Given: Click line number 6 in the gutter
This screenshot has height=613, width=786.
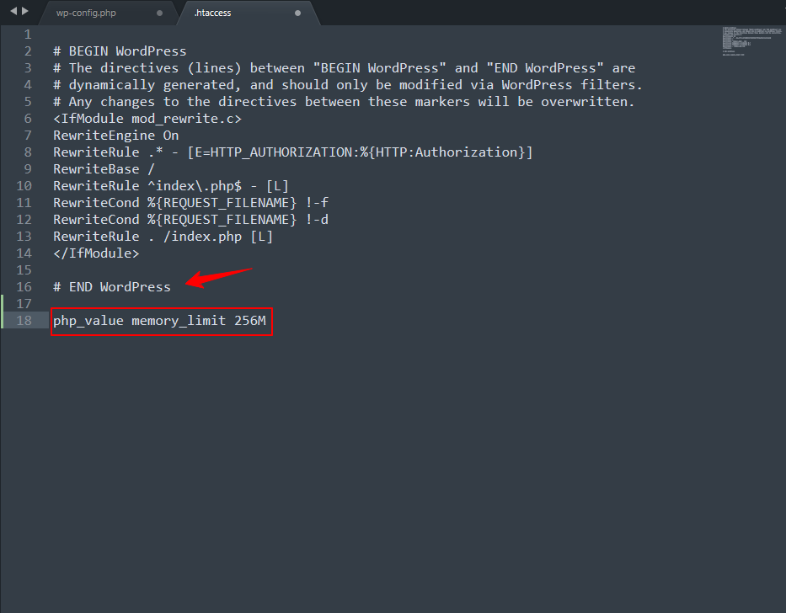Looking at the screenshot, I should [28, 119].
